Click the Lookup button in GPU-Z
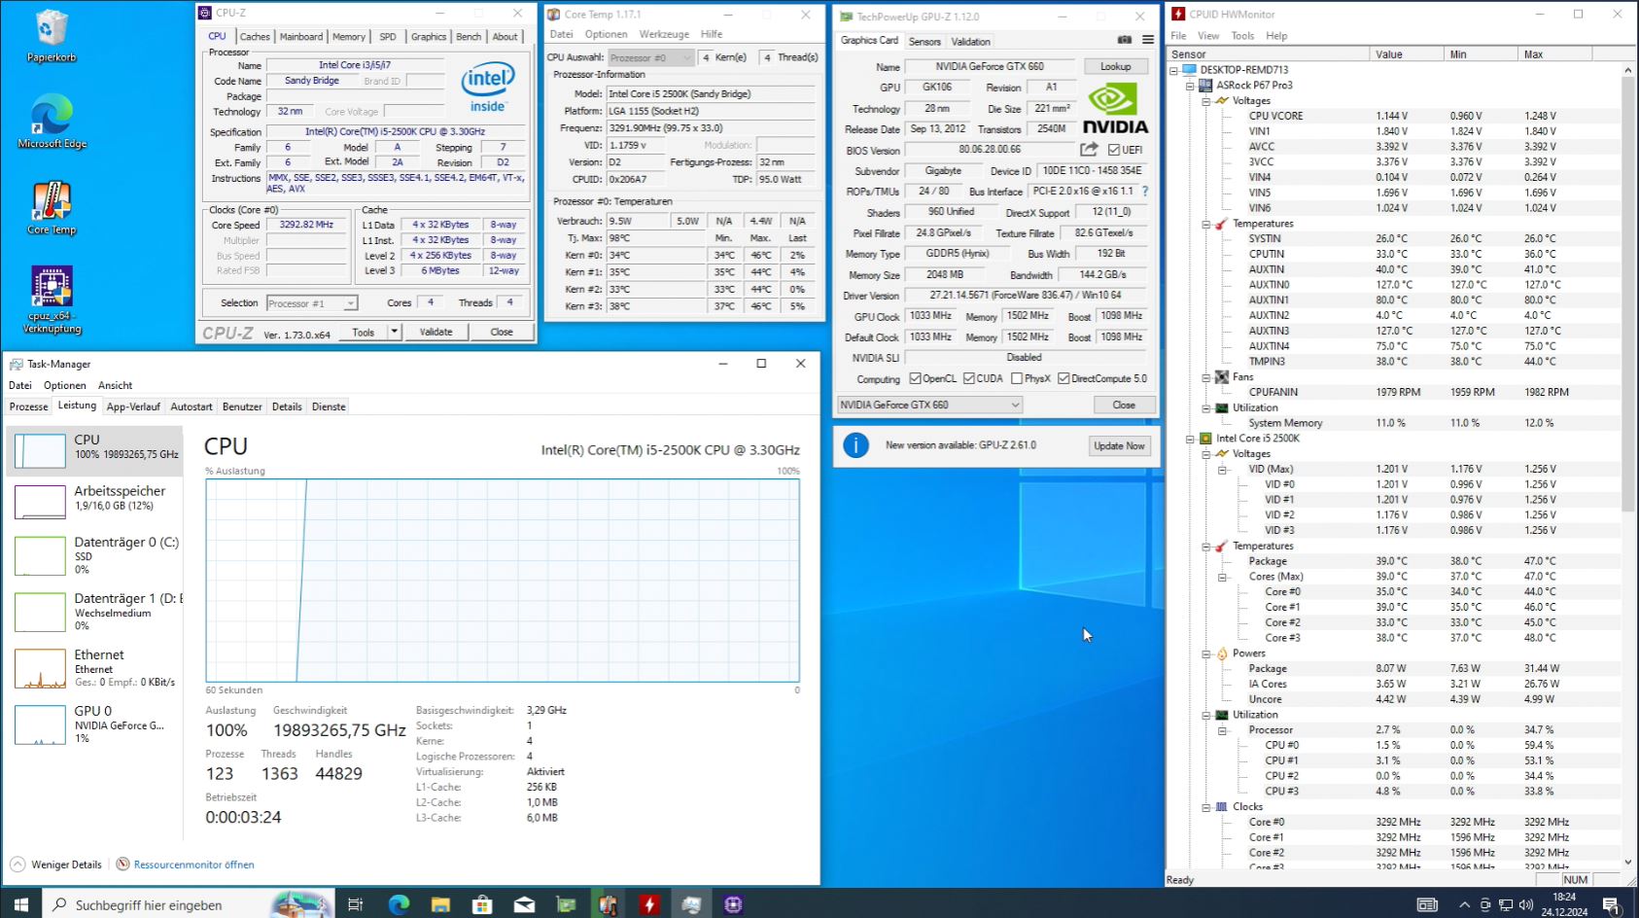 coord(1115,66)
